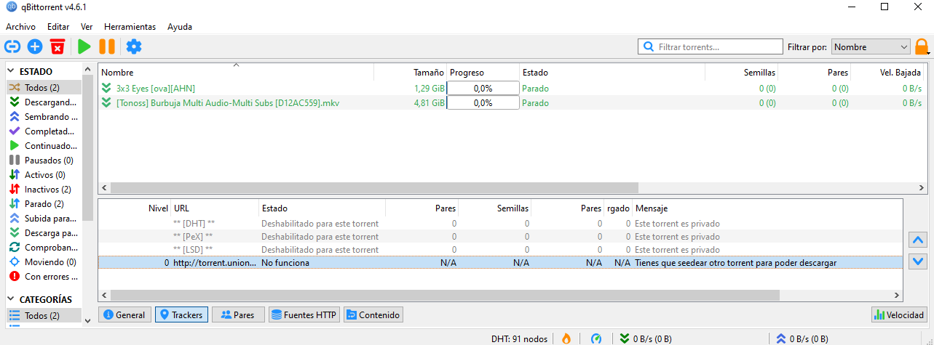Click torrent list horizontal scrollbar
Viewport: 934px width, 345px height.
click(x=374, y=187)
